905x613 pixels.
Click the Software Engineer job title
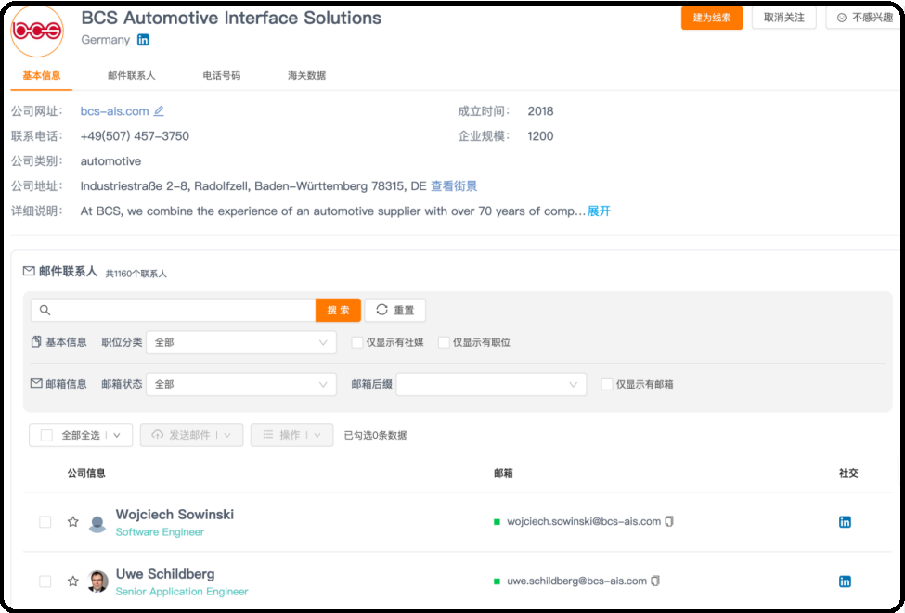[160, 532]
